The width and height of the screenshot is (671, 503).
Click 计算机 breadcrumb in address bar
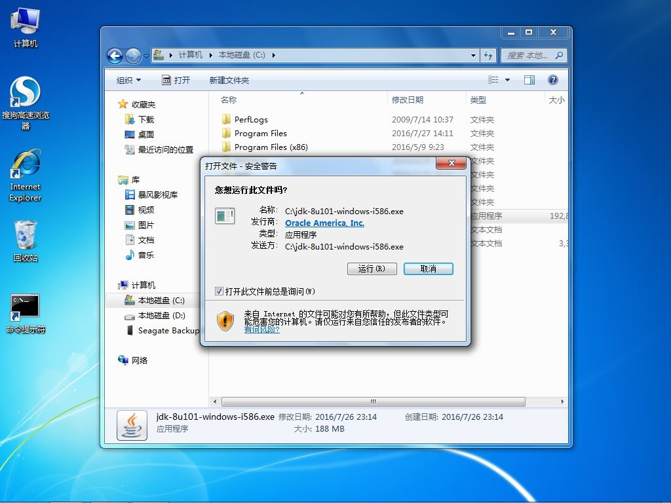pyautogui.click(x=191, y=55)
